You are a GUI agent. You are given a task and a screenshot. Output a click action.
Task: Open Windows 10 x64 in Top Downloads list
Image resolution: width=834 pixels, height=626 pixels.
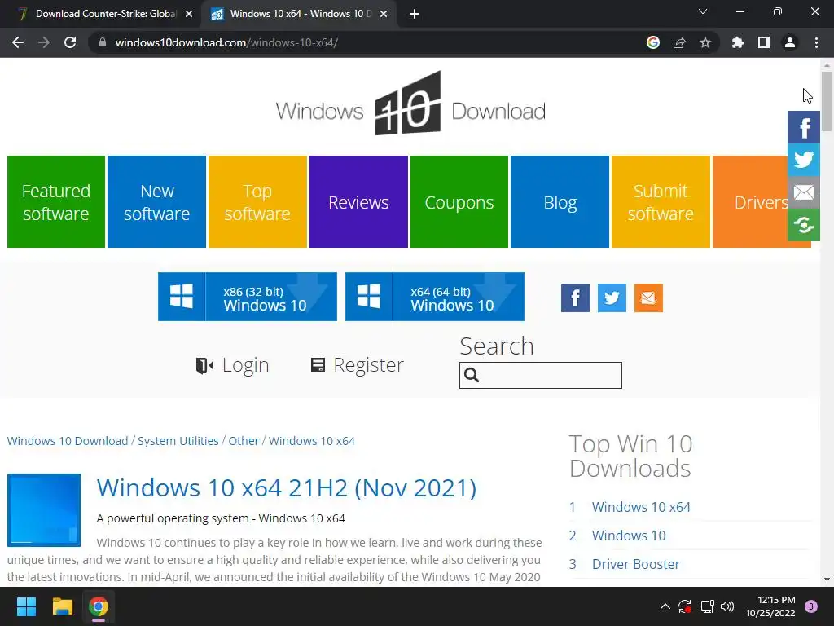pos(641,507)
